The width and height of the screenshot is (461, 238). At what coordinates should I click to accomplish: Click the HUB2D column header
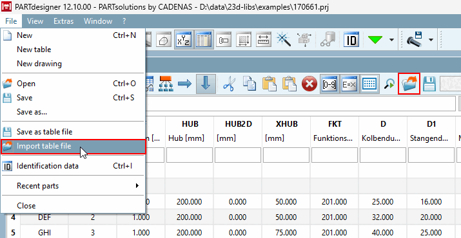tap(238, 131)
